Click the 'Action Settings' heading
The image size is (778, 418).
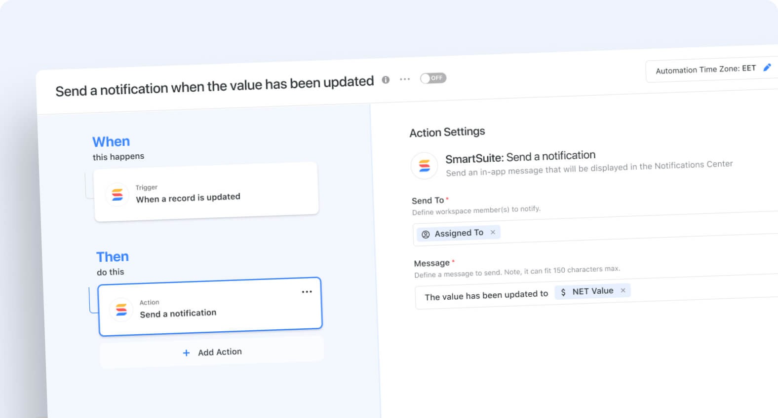(x=447, y=132)
